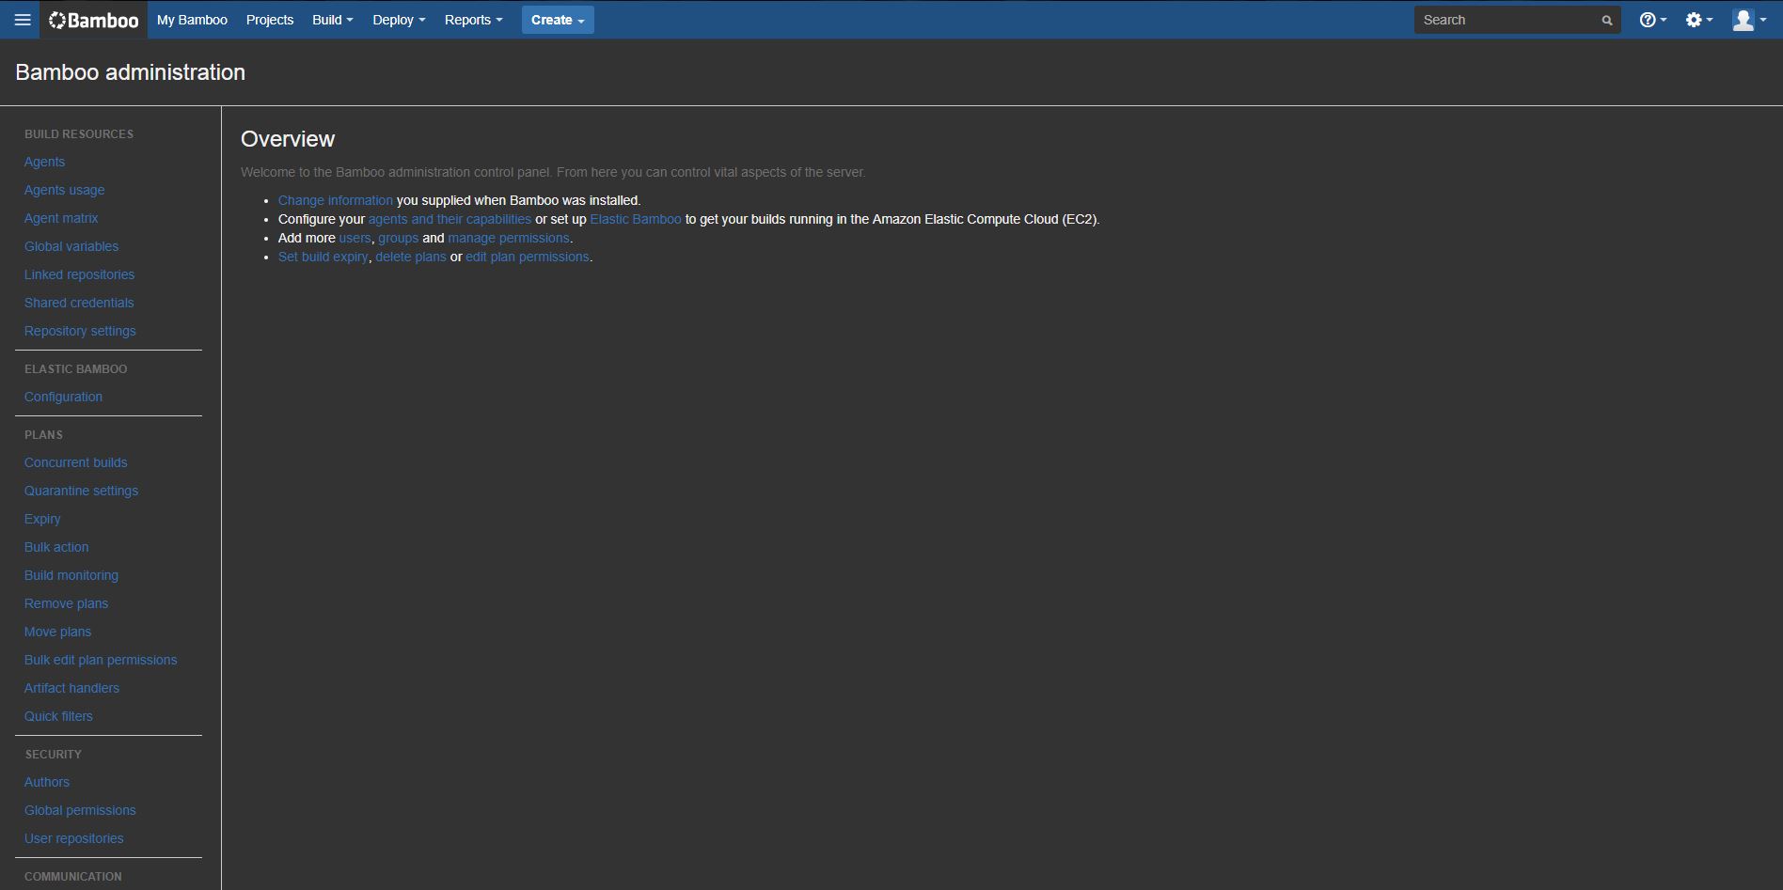Go to My Bamboo
The width and height of the screenshot is (1783, 890).
[192, 20]
